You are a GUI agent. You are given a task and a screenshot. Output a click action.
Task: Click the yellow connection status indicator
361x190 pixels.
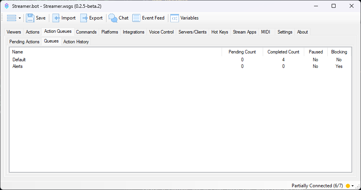[348, 186]
